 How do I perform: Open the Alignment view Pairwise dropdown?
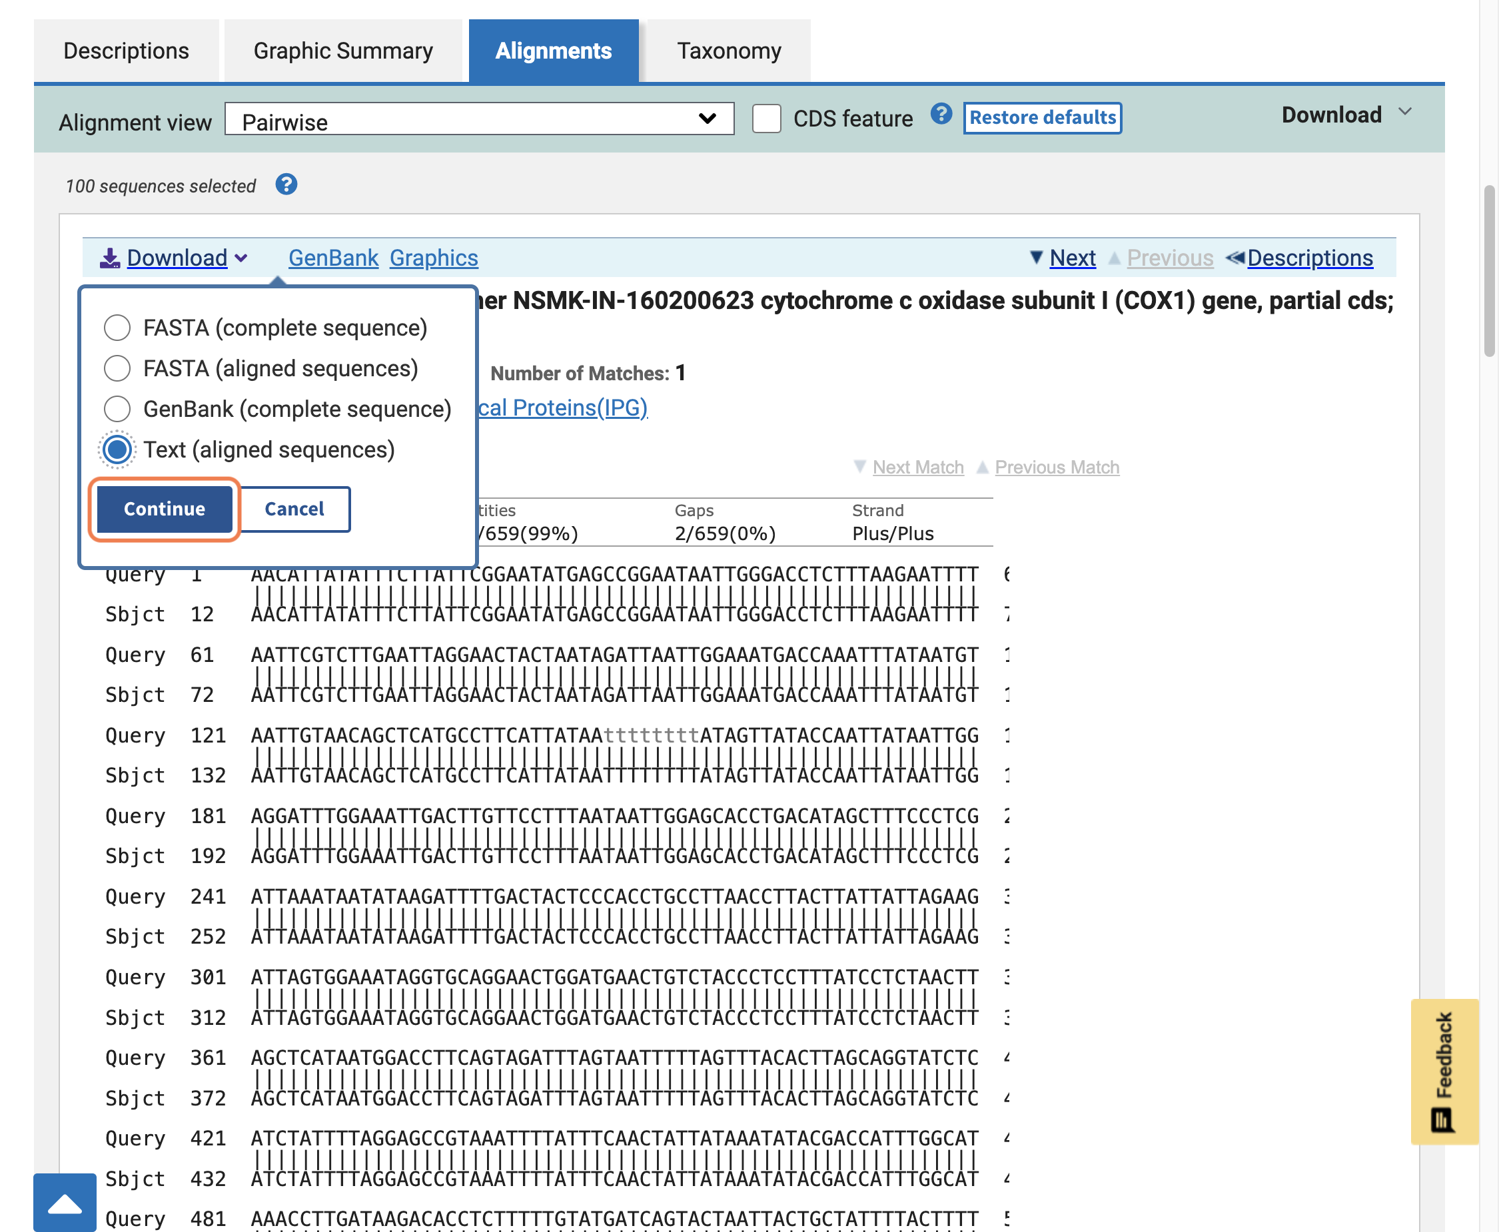click(x=479, y=119)
